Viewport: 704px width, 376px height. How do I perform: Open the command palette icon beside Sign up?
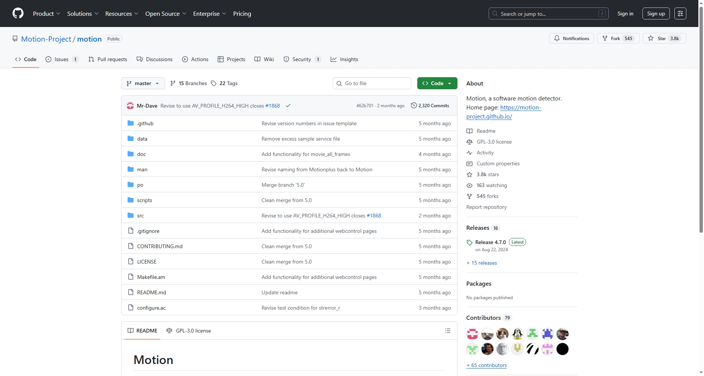tap(680, 13)
